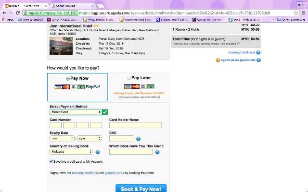The image size is (308, 192).
Task: Click the CVC help question mark icon
Action: click(138, 139)
